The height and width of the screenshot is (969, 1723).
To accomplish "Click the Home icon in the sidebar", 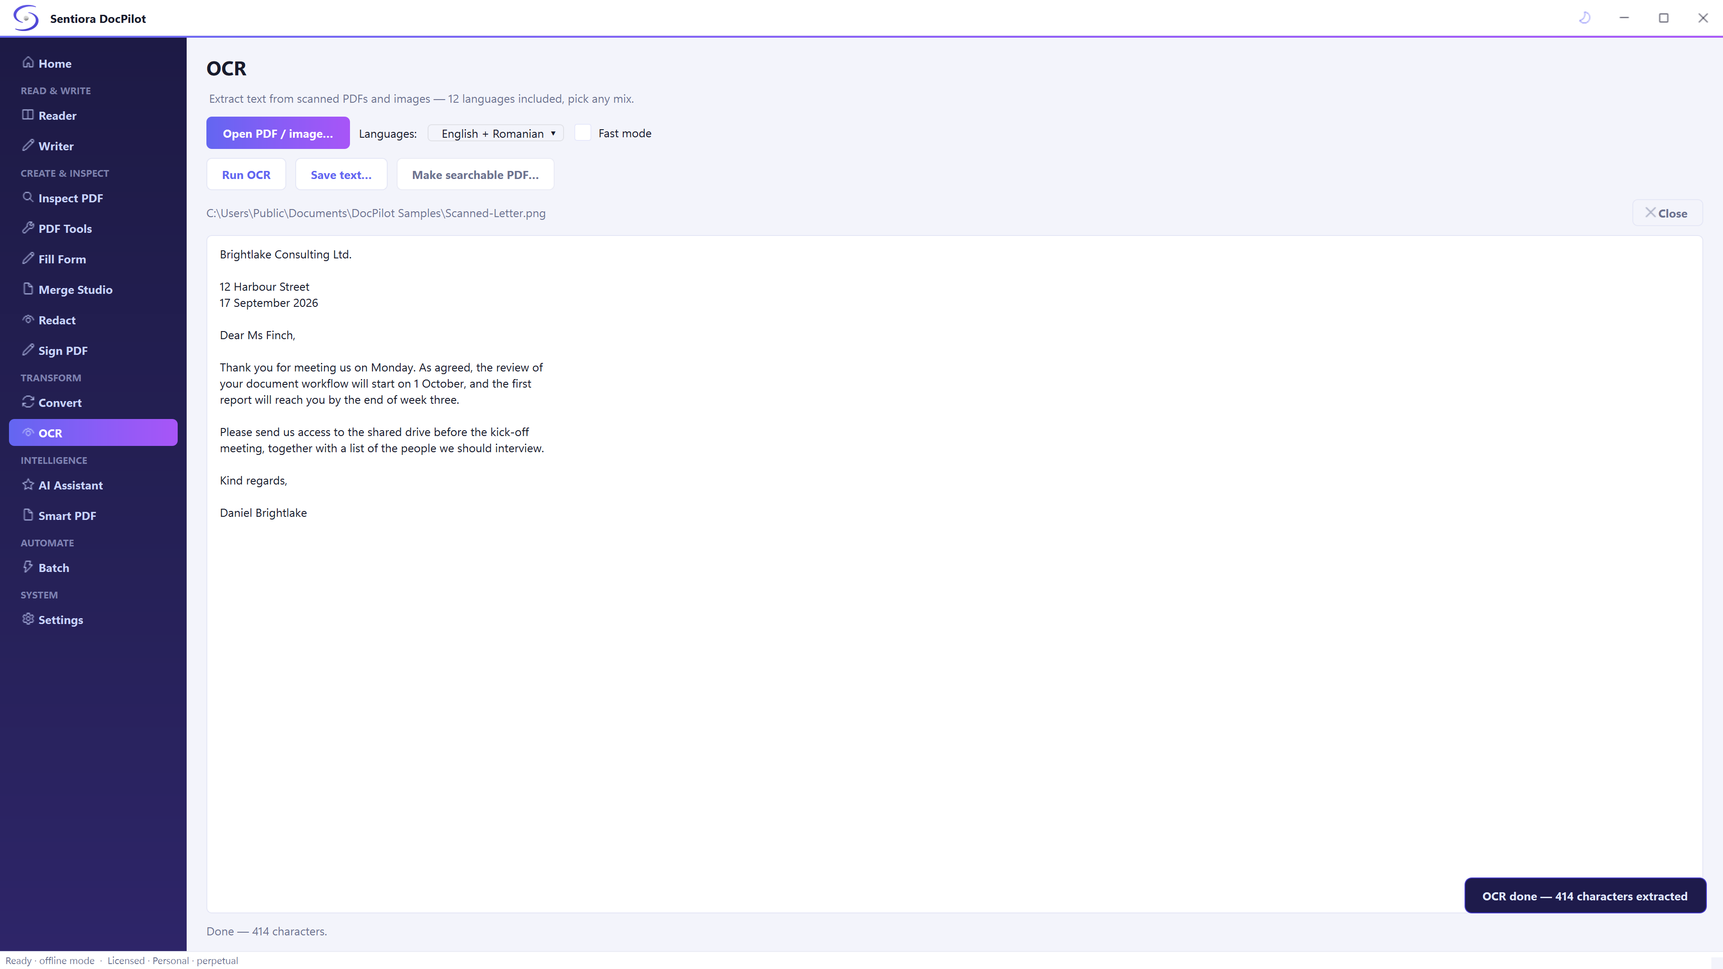I will tap(27, 62).
